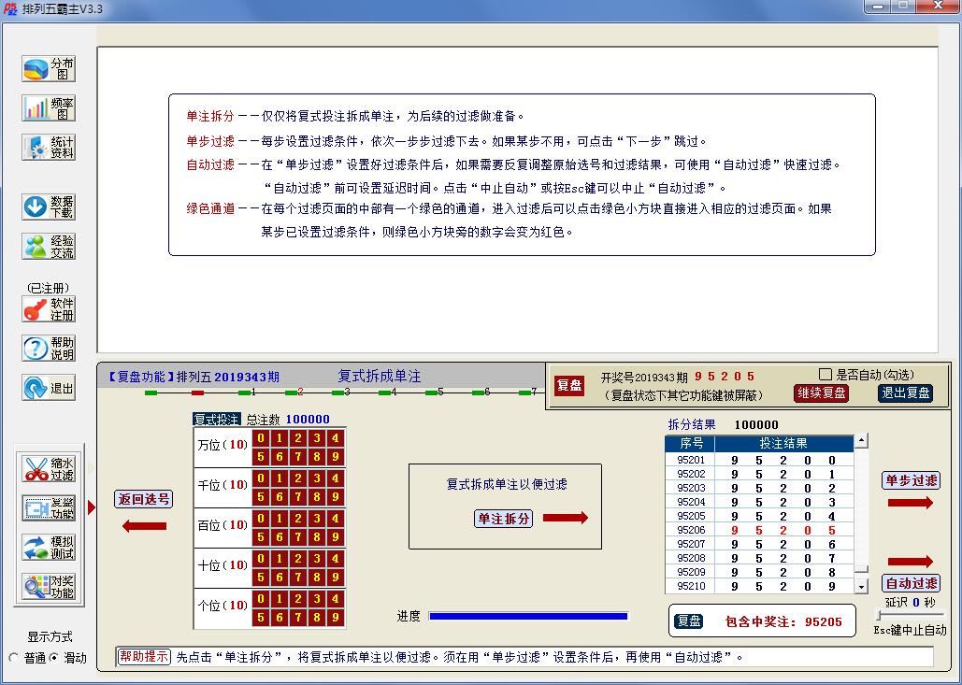The image size is (962, 685).
Task: Open the 分布图 distribution chart tool
Action: (47, 68)
